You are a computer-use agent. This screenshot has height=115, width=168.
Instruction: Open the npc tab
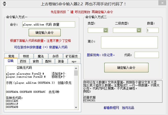point(74,61)
